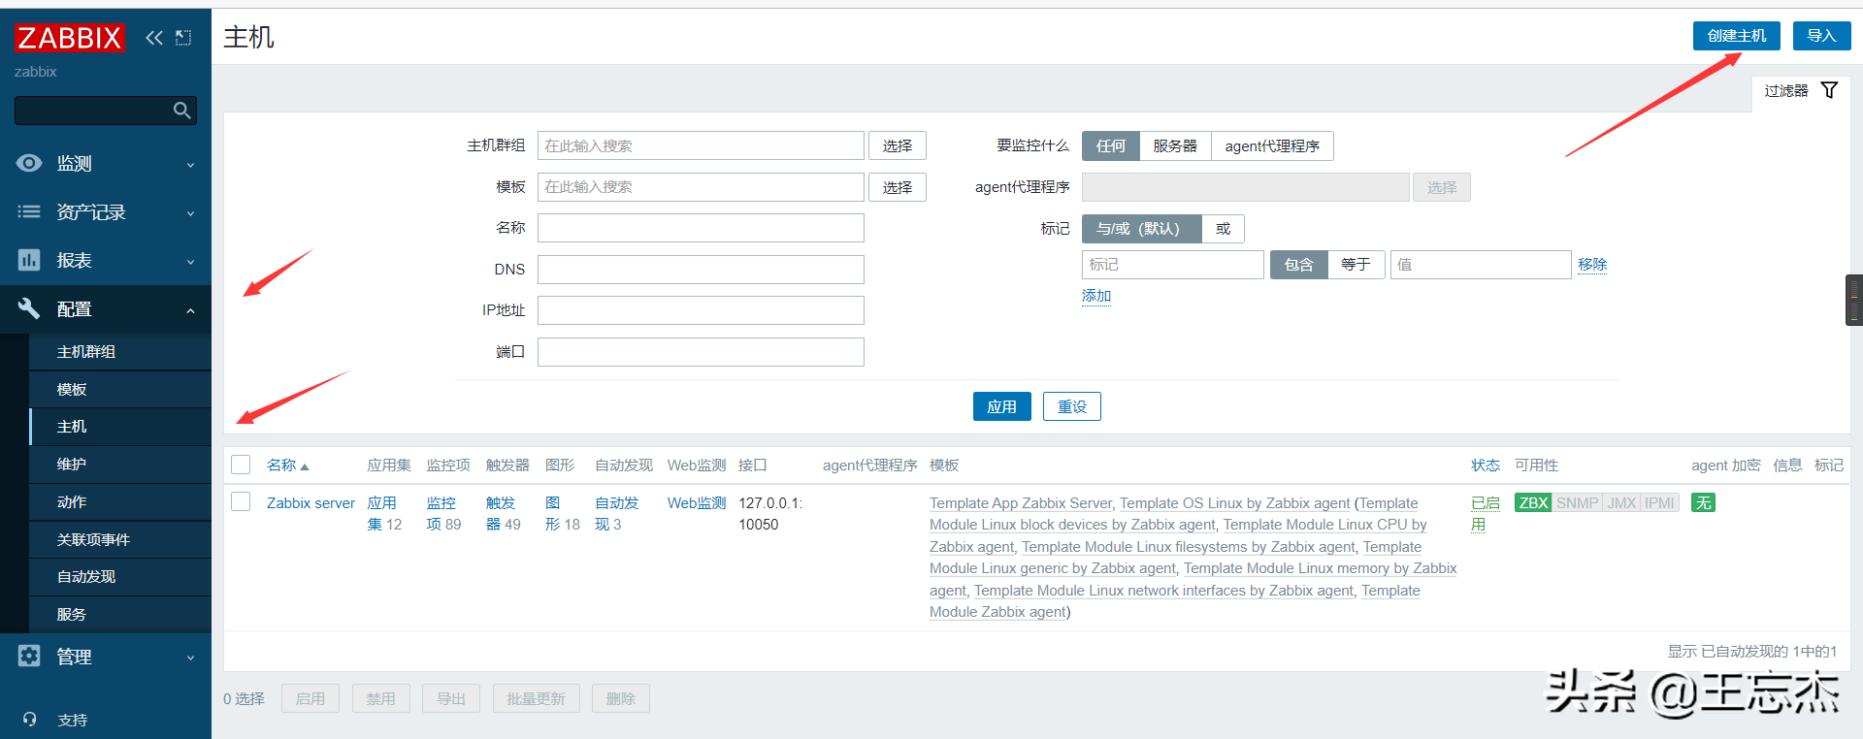Image resolution: width=1863 pixels, height=739 pixels.
Task: Click into the IP地址 input field
Action: point(700,310)
